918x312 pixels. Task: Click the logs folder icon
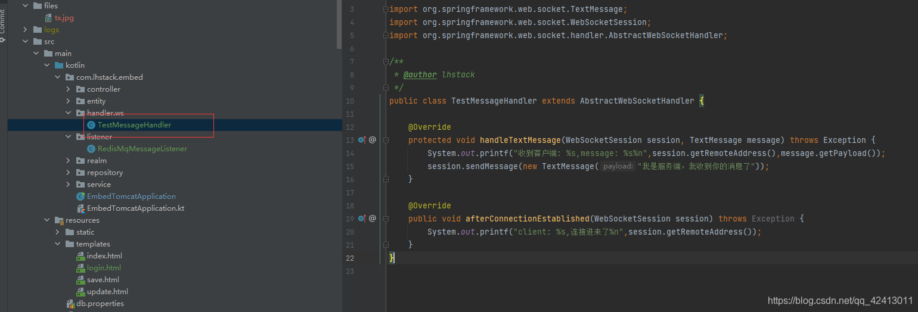coord(38,29)
